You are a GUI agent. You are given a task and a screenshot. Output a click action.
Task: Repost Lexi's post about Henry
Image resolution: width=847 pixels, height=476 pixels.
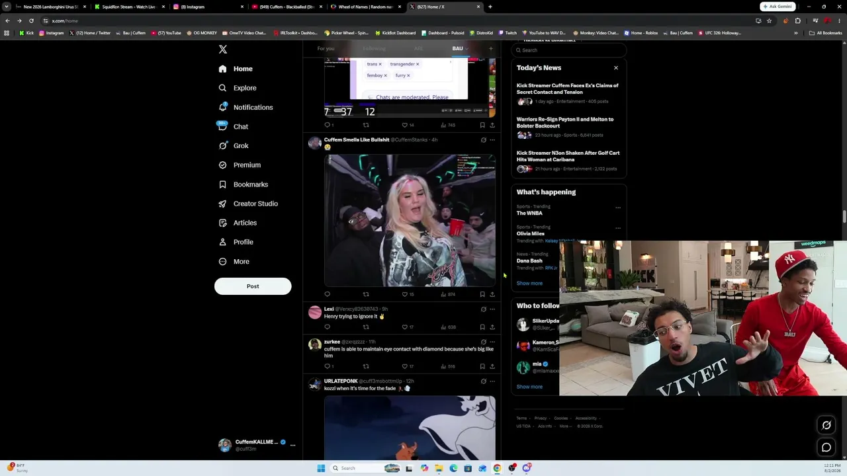point(366,327)
